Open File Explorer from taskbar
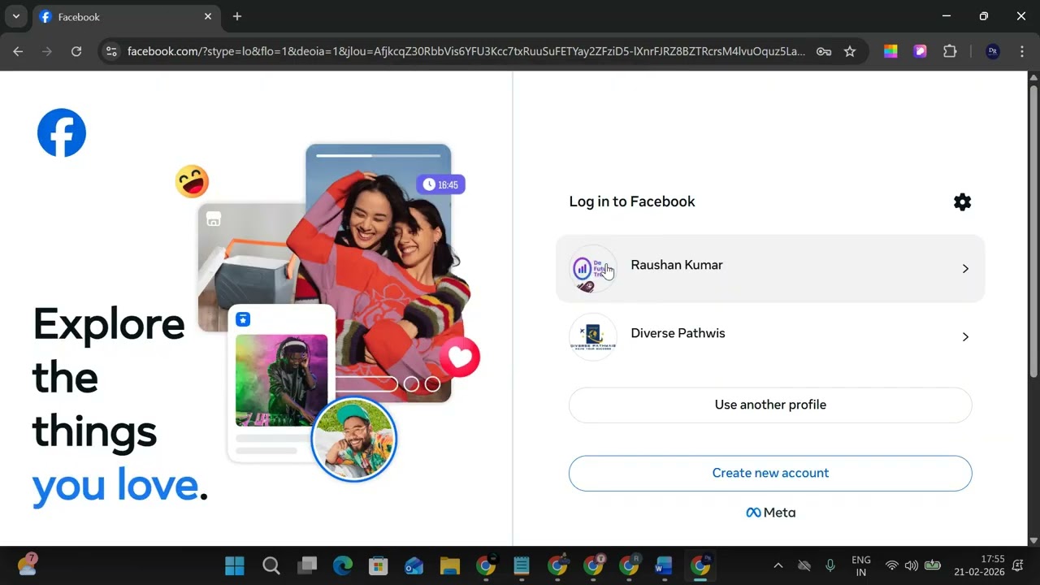 click(x=449, y=565)
